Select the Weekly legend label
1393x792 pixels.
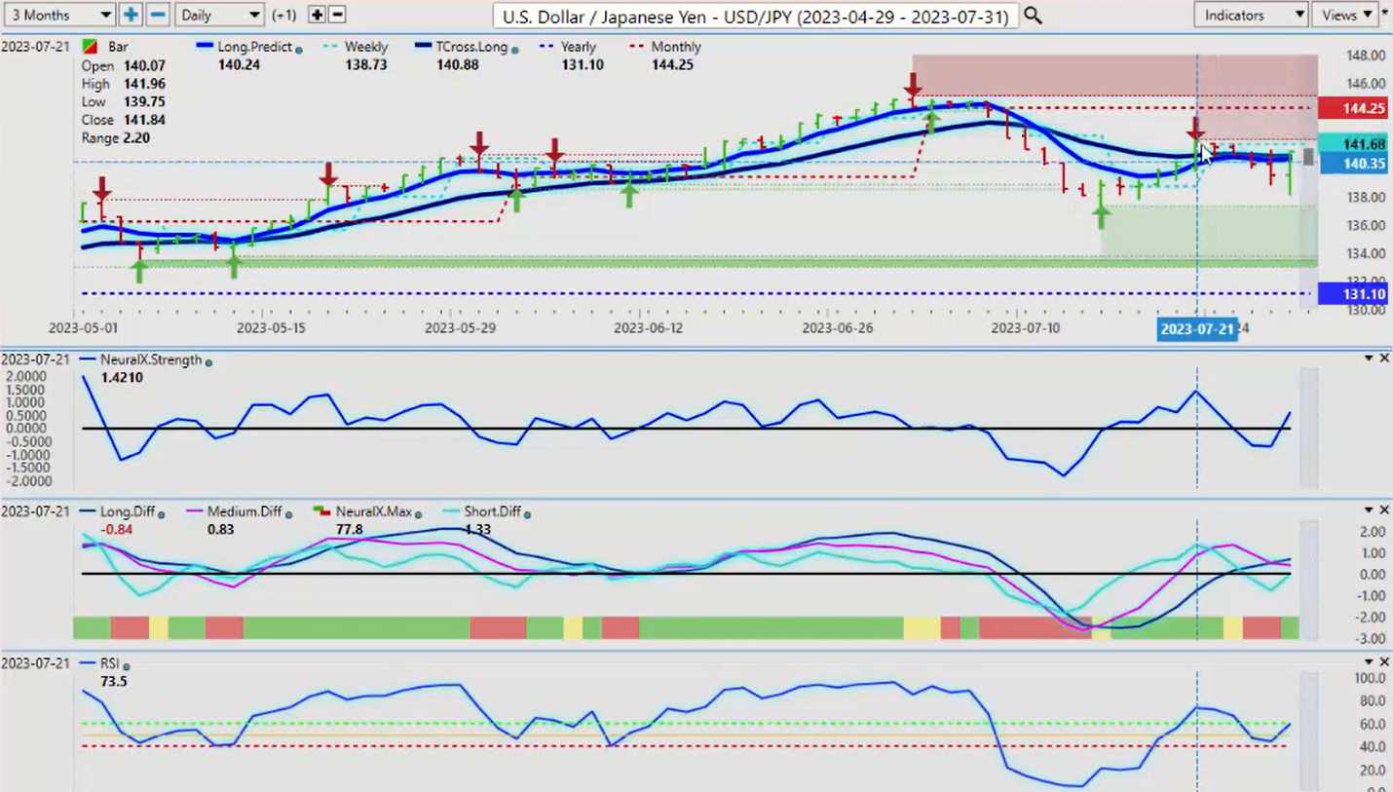365,47
